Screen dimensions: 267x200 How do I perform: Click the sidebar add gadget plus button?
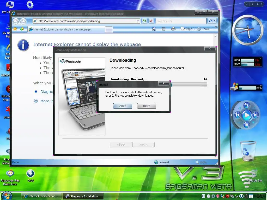point(247,4)
